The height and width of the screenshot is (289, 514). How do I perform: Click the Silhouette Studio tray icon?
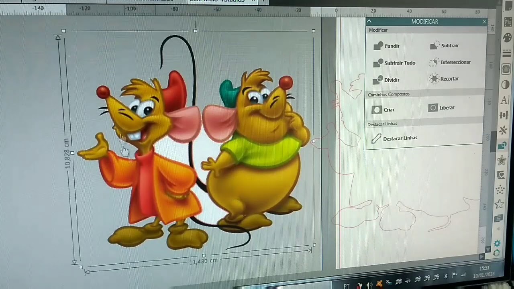(x=388, y=282)
